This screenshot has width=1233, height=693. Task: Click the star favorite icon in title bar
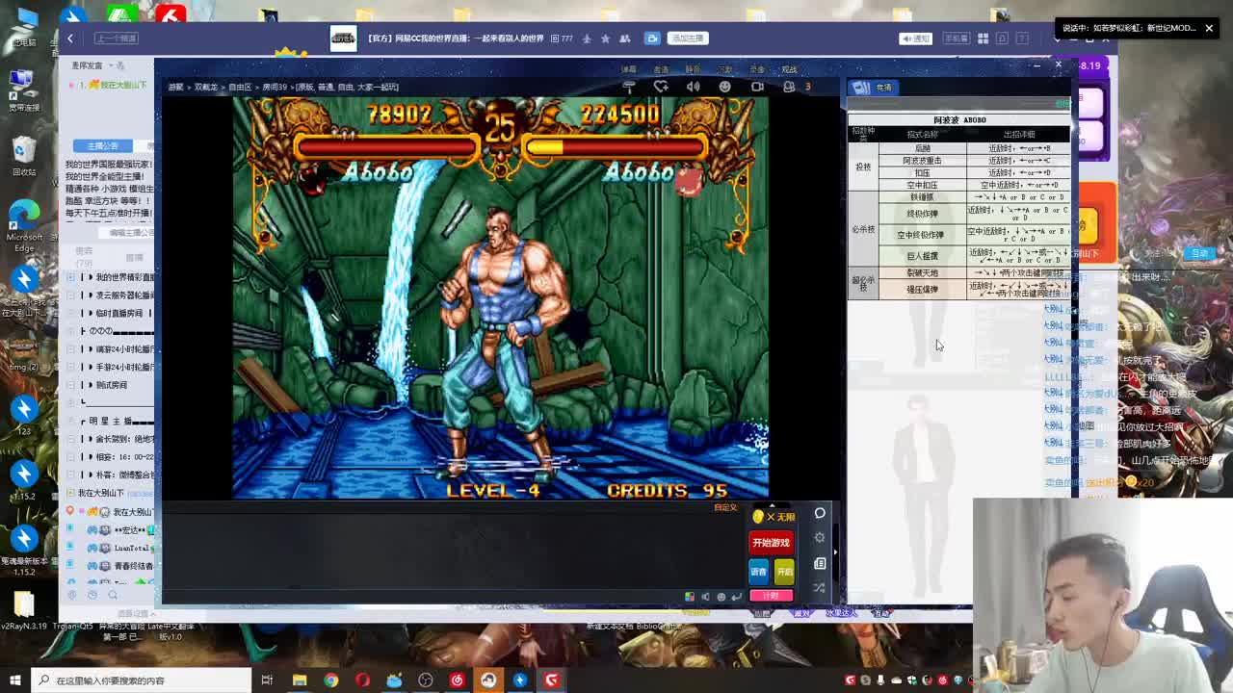605,38
